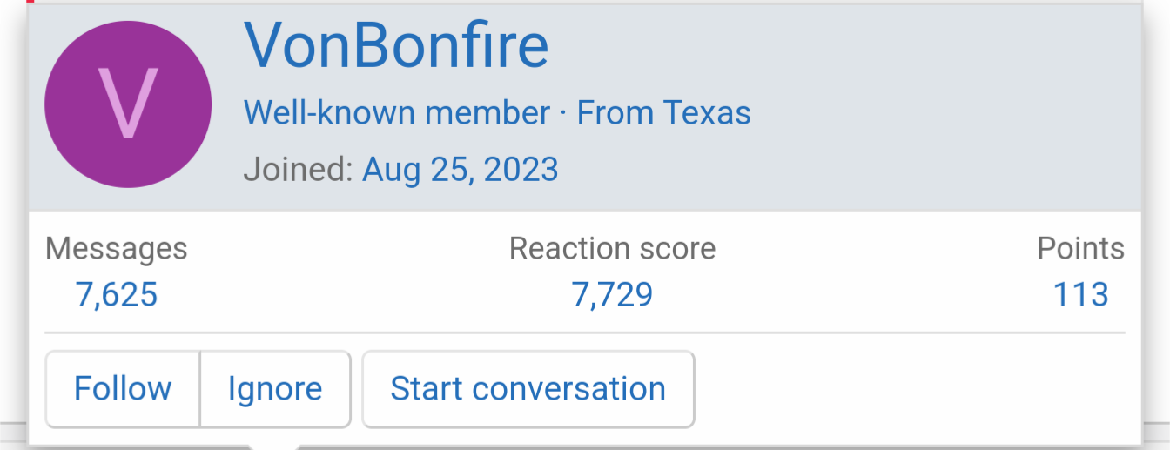Click the Messages label

pyautogui.click(x=116, y=249)
